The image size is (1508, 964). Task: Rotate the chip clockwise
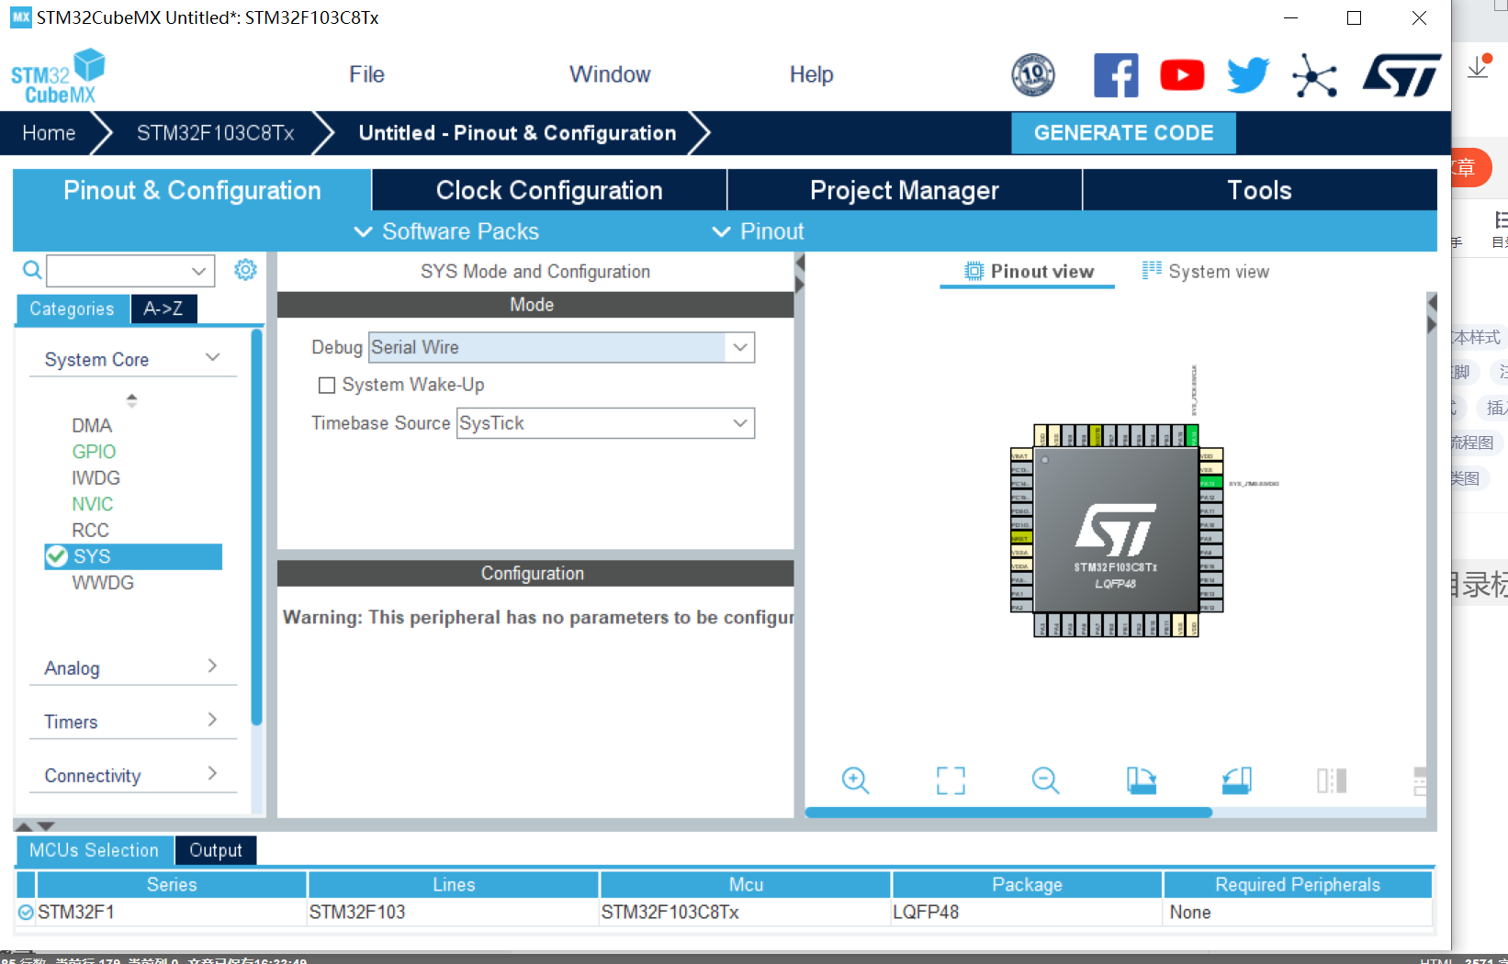coord(1142,780)
